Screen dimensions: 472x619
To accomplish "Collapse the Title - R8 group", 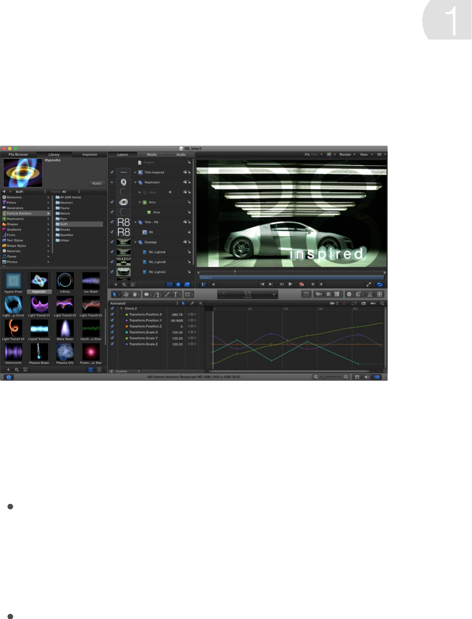I will [136, 222].
